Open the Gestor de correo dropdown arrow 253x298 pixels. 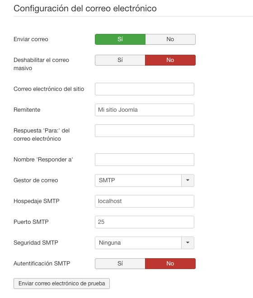[x=187, y=180]
